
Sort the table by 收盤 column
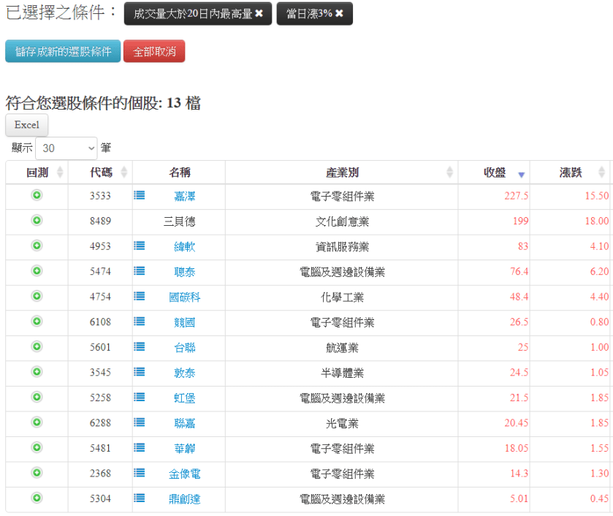(495, 172)
